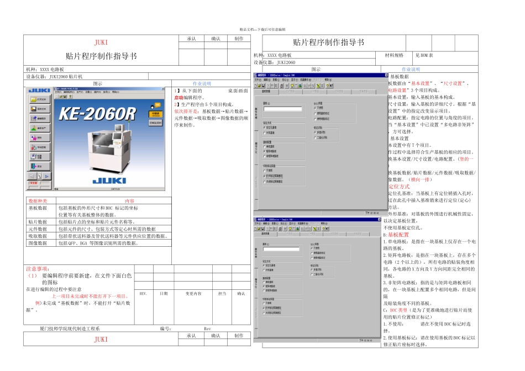Click the open folder icon in upper editor toolbar
Viewport: 525px width, 371px height.
260,86
